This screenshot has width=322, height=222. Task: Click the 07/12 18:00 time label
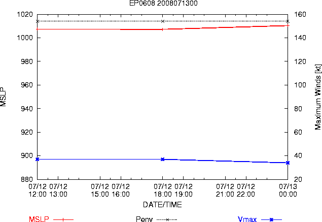(x=163, y=191)
